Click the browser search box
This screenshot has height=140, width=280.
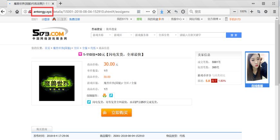click(209, 12)
